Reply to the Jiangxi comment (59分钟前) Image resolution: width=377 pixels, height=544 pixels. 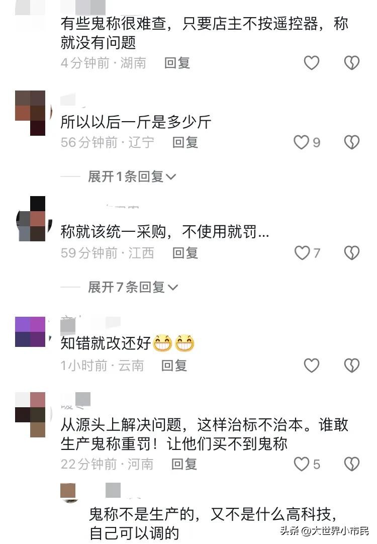(x=185, y=253)
